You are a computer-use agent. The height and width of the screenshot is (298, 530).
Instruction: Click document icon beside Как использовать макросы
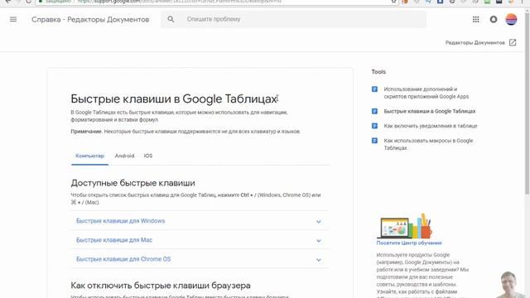374,141
